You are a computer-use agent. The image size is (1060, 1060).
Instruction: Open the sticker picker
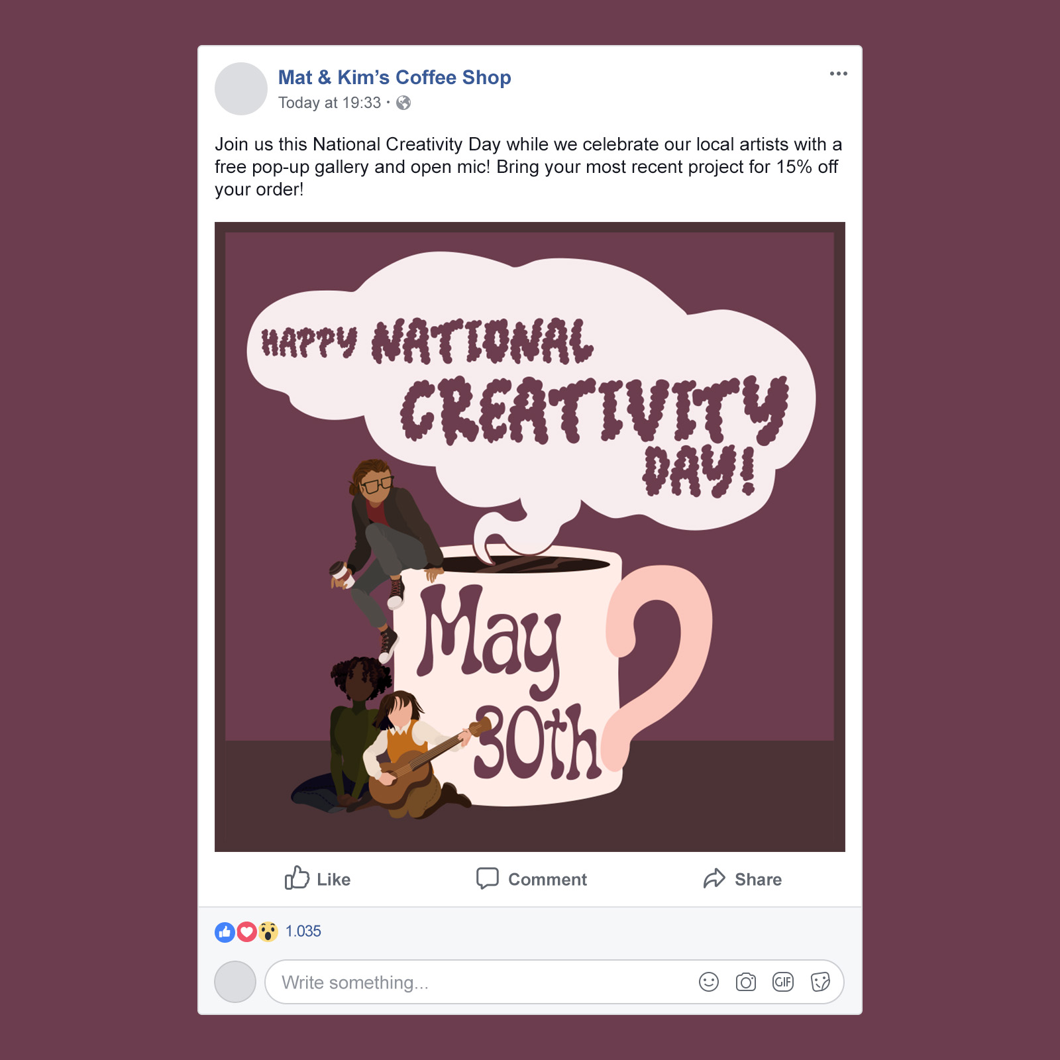pos(820,982)
